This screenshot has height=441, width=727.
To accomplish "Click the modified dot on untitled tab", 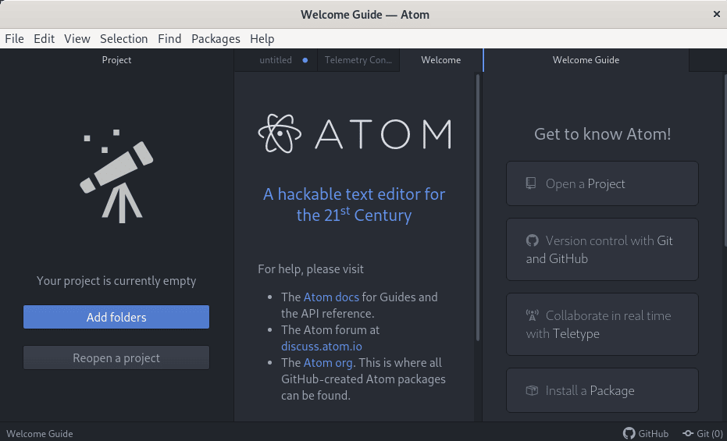I will pos(305,60).
